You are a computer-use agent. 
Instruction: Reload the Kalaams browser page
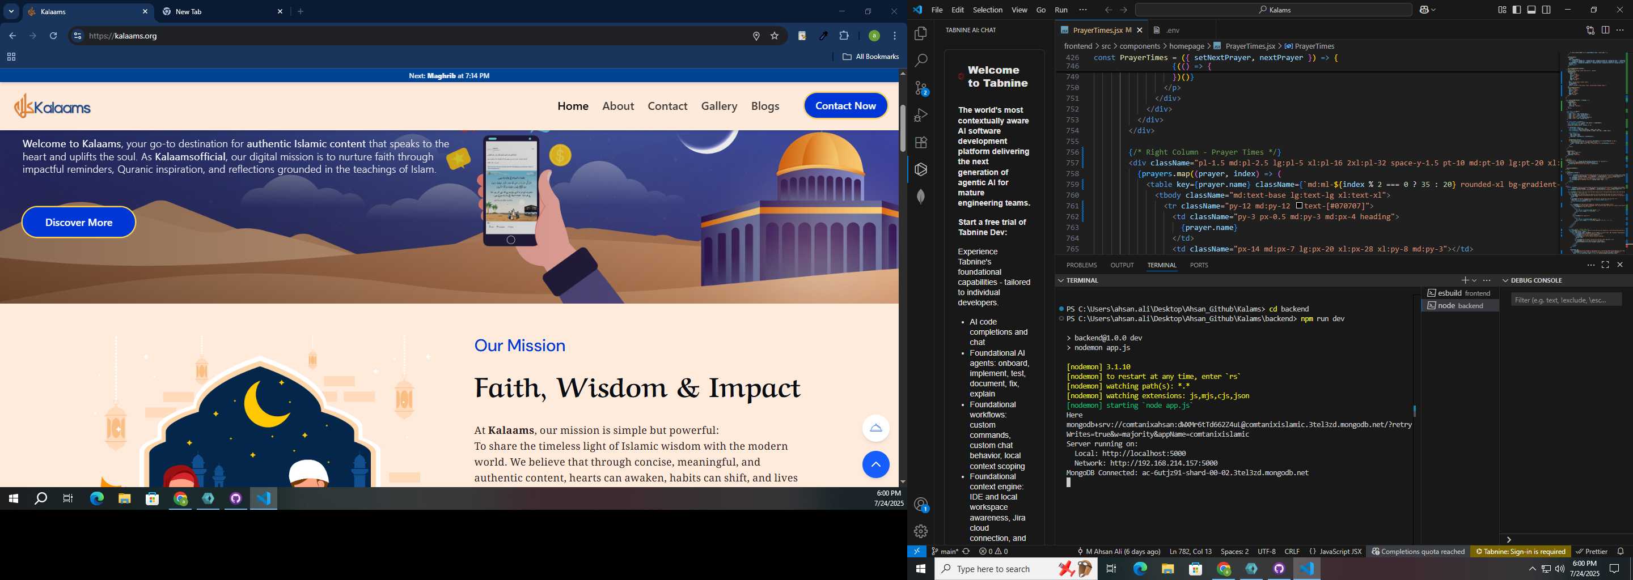[x=54, y=36]
